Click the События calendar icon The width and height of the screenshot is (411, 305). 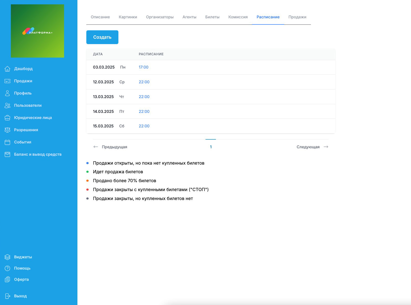click(7, 142)
